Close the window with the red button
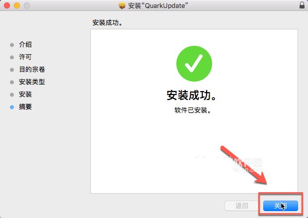The width and height of the screenshot is (308, 218). pos(7,5)
